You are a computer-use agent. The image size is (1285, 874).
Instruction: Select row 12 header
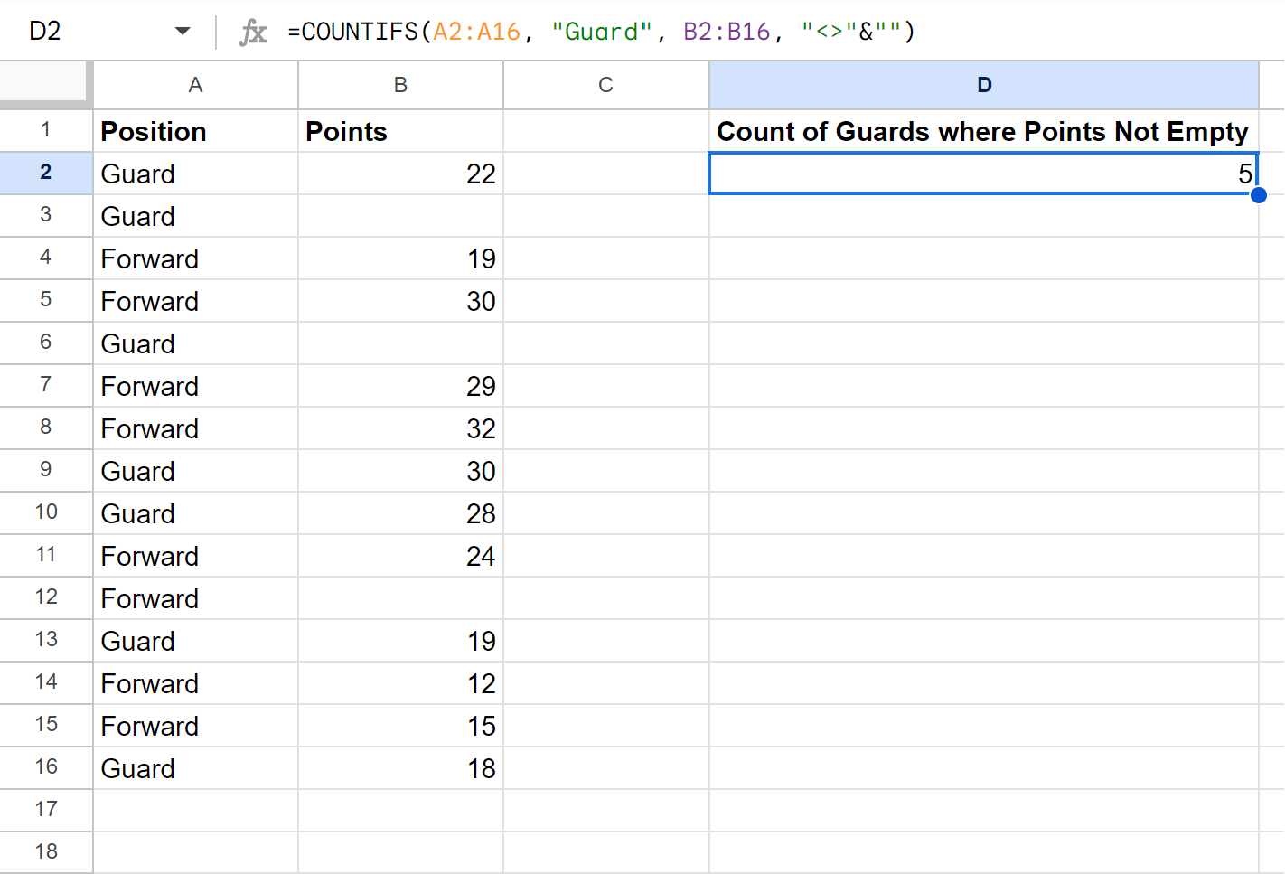(46, 598)
